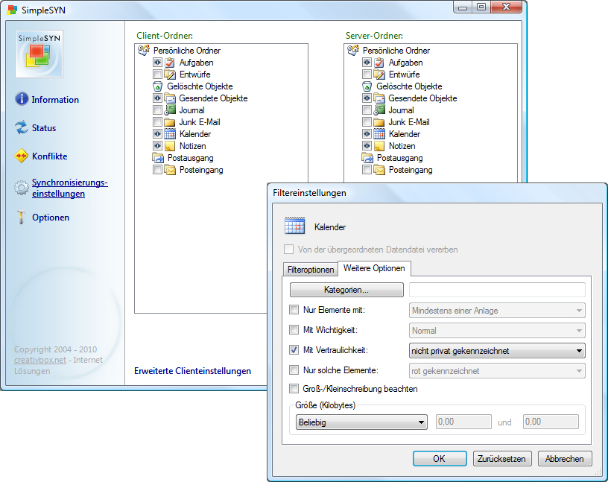Viewport: 608px width, 482px height.
Task: Open the Status sync icon
Action: click(x=22, y=127)
